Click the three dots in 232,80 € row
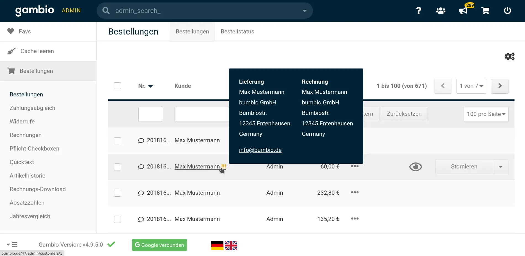The height and width of the screenshot is (256, 525). (x=355, y=192)
